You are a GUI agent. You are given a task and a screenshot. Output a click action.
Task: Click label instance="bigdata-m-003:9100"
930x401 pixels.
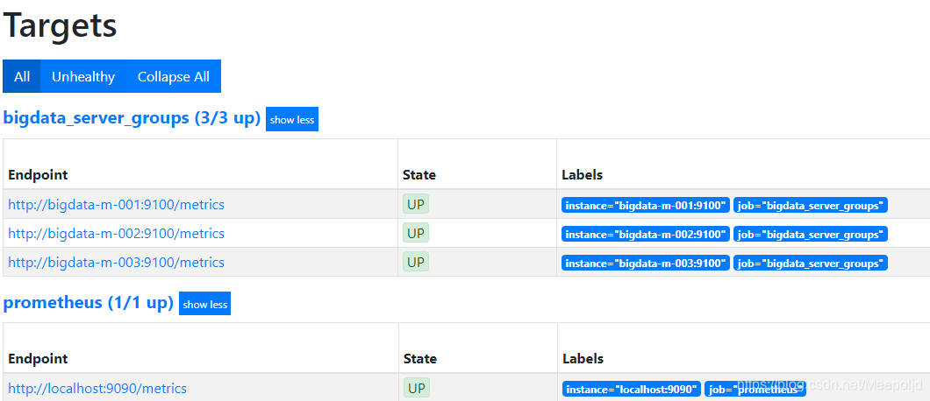coord(646,263)
